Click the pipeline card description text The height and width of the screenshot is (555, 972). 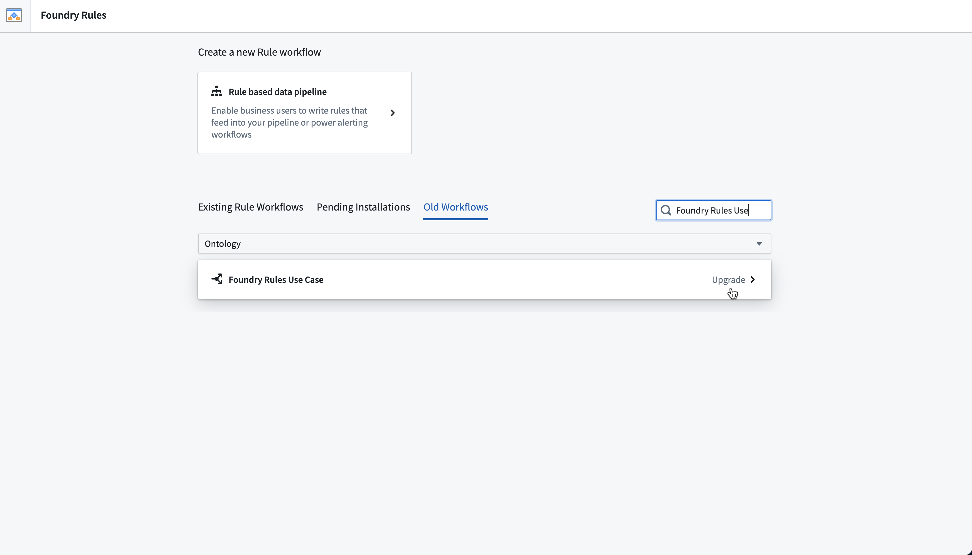[290, 122]
